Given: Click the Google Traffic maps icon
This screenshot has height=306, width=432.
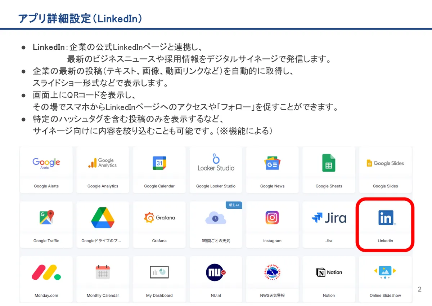Looking at the screenshot, I should 46,217.
